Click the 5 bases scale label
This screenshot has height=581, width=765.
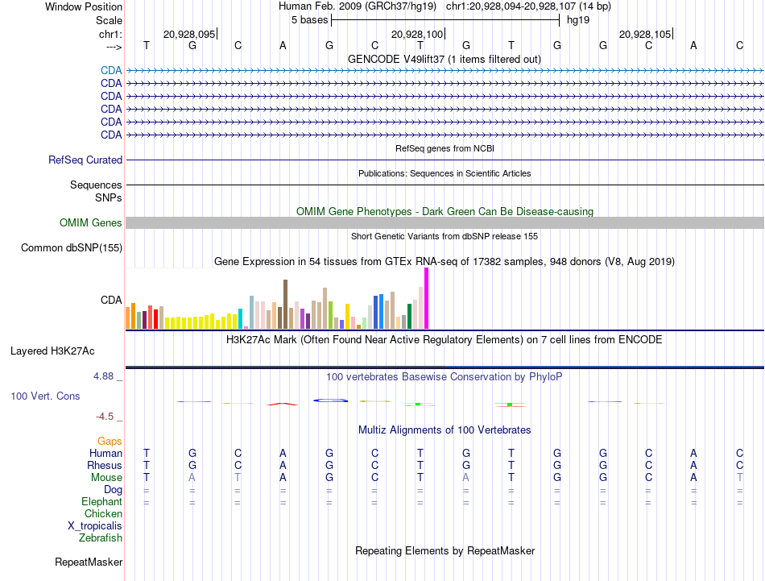coord(309,20)
